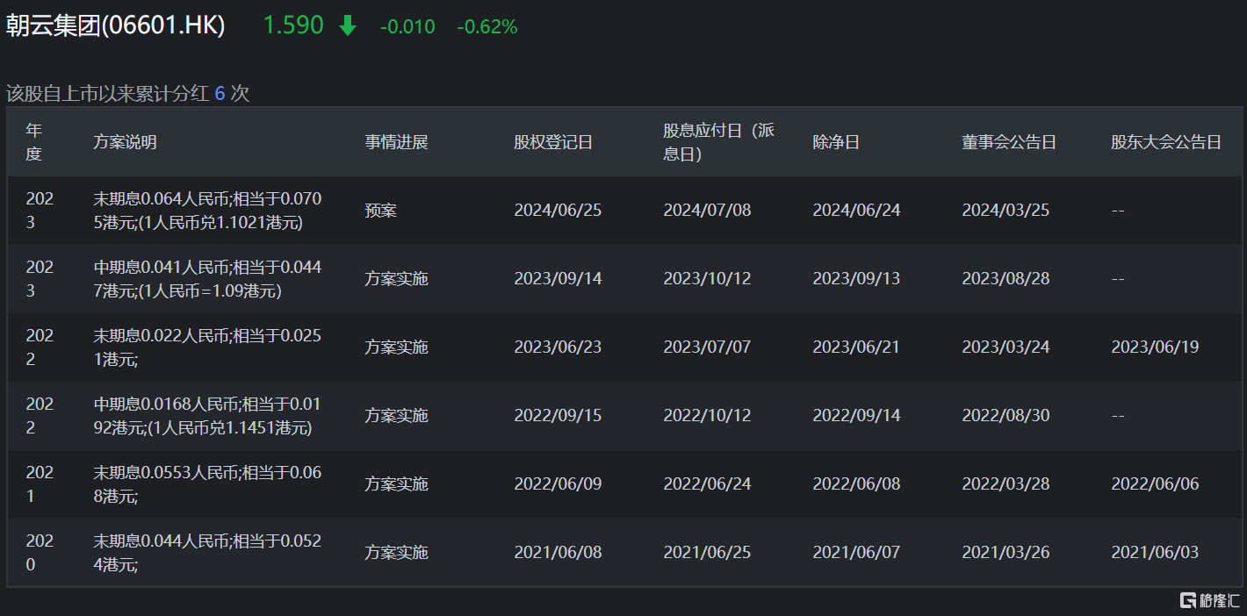This screenshot has width=1247, height=616.
Task: Click ex-dividend date 2021/06/07
Action: 856,553
